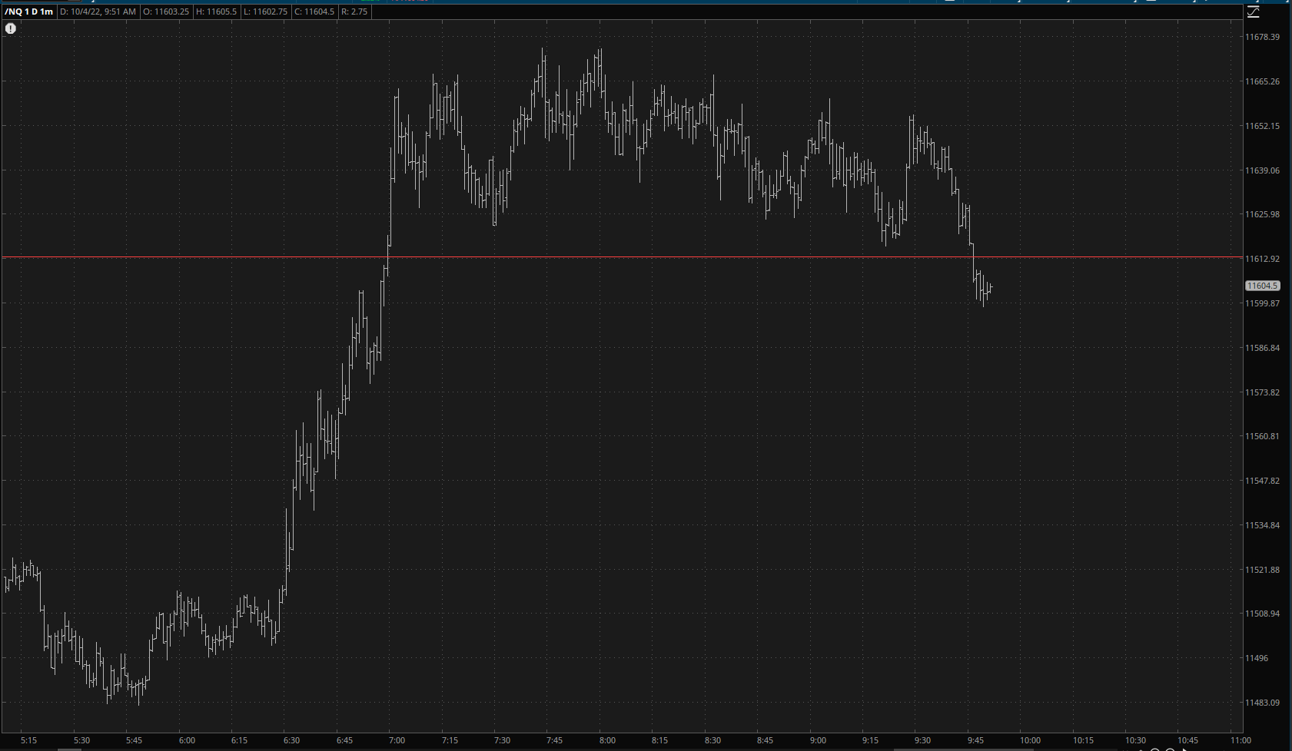Click the /NQ 1 D 1m symbol label
Screen dimensions: 1292x751
point(28,12)
